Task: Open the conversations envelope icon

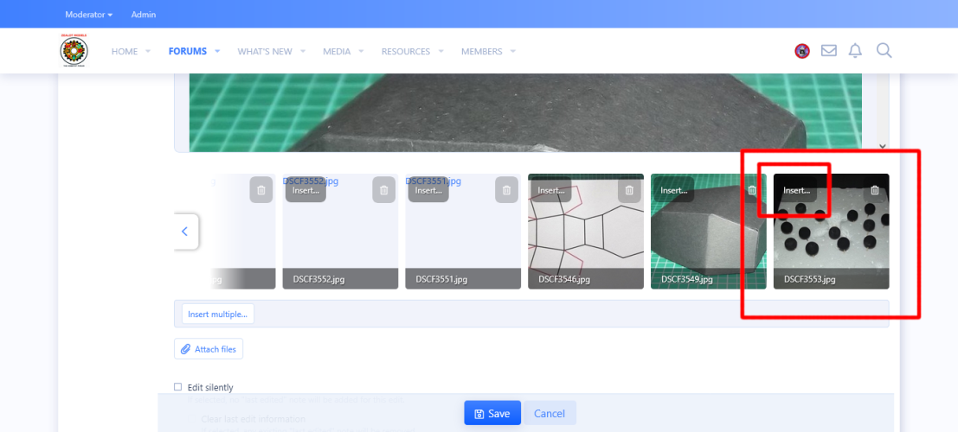Action: tap(828, 51)
